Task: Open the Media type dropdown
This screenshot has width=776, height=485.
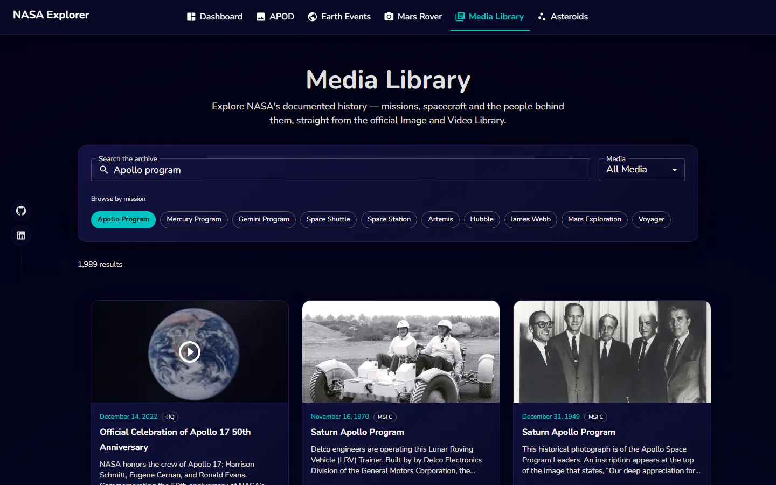Action: (x=642, y=170)
